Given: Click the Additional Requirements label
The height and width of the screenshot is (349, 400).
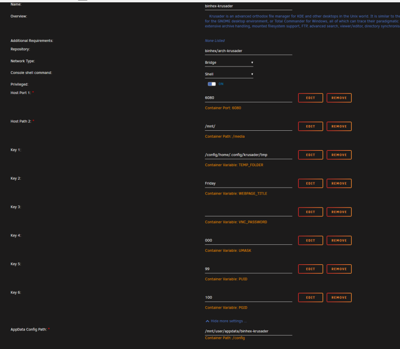Looking at the screenshot, I should click(32, 41).
